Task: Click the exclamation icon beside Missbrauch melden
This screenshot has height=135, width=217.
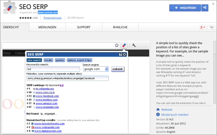Action: tap(158, 114)
